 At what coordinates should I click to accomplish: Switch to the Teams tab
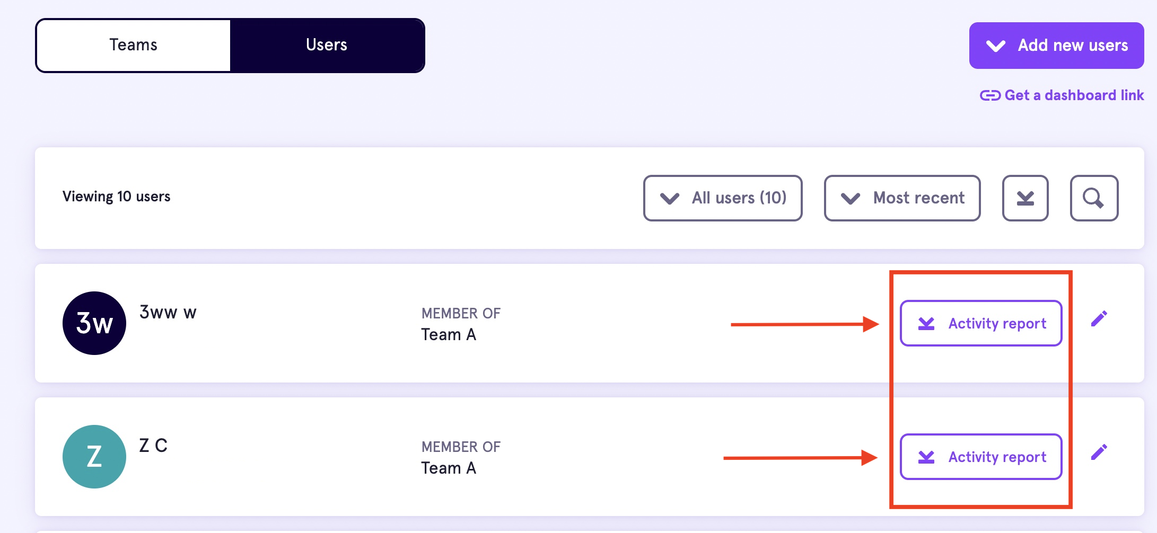[133, 45]
